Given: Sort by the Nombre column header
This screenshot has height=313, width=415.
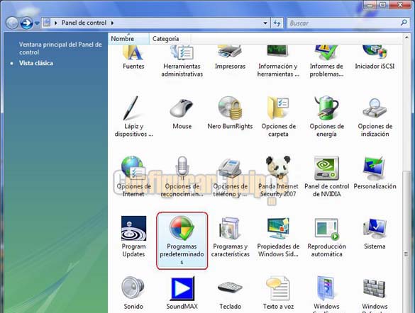Looking at the screenshot, I should pyautogui.click(x=128, y=38).
